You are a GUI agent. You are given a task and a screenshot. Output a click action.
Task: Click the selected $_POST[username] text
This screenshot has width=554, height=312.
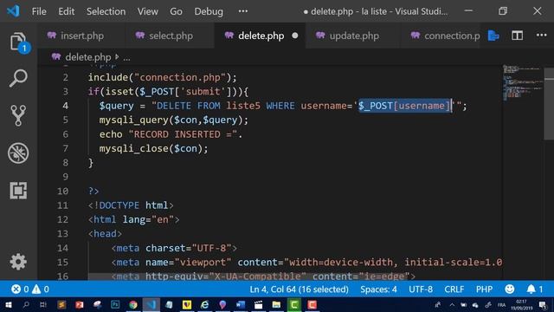(x=404, y=106)
